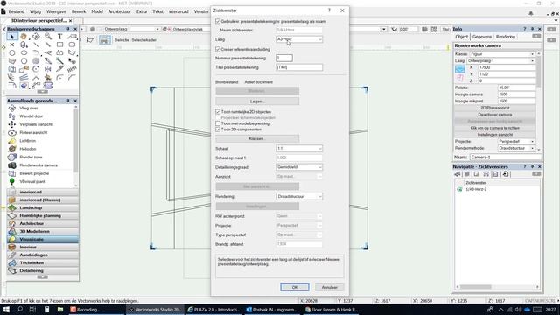Open the 3D Modelleren tool set
This screenshot has height=315, width=560.
43,231
